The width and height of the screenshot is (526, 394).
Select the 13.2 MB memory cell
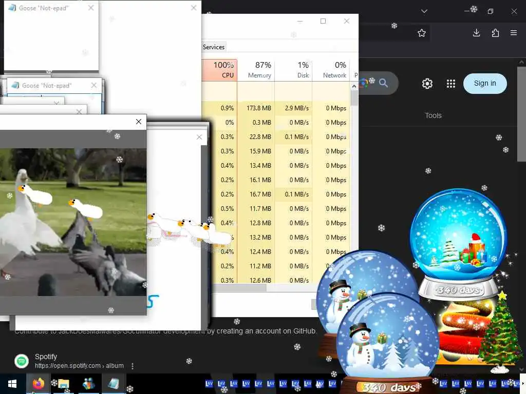[x=256, y=238]
